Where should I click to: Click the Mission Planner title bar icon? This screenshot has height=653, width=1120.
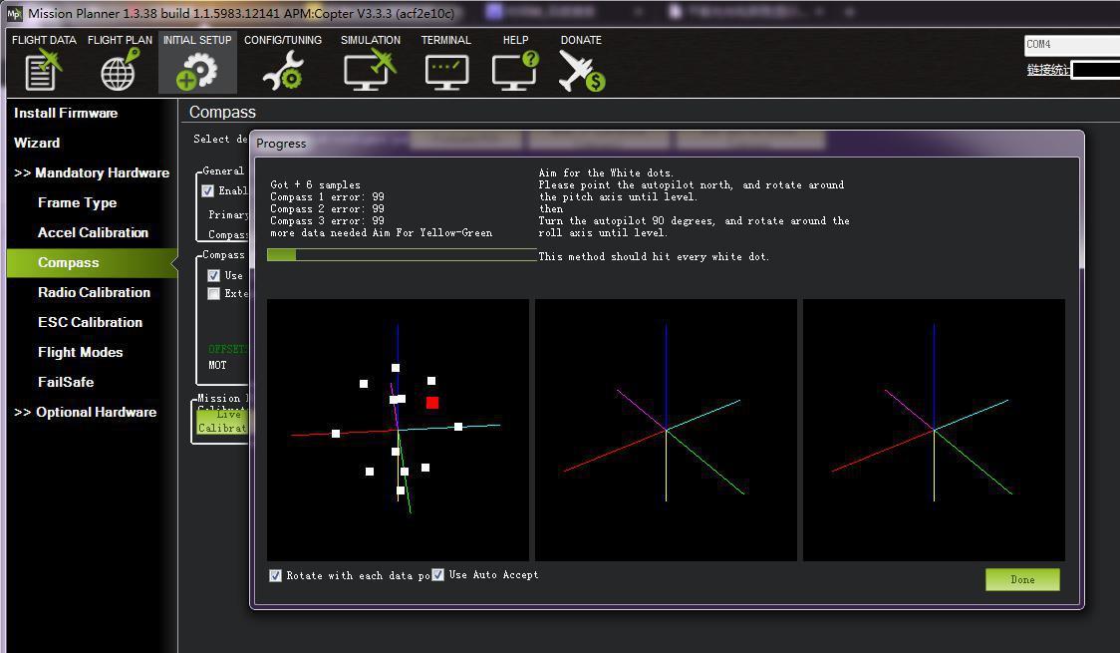(14, 13)
